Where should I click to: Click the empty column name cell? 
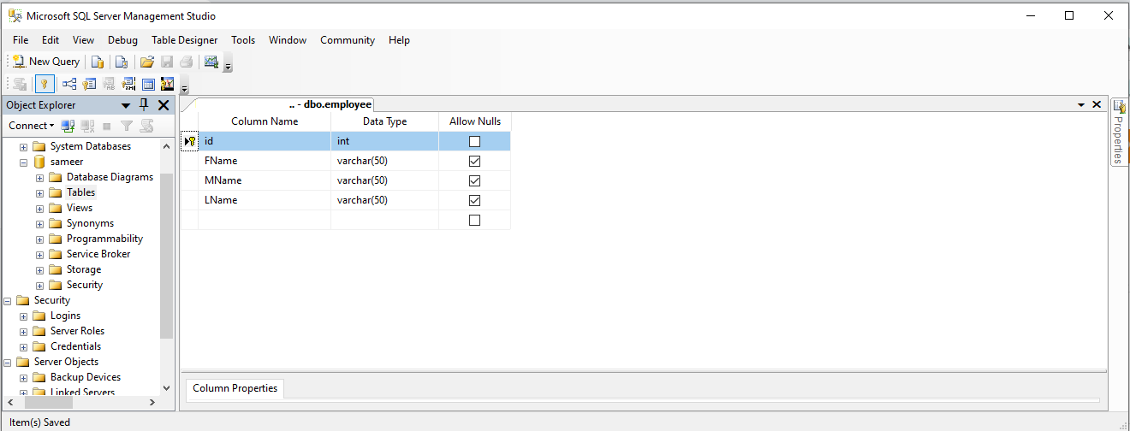(265, 220)
